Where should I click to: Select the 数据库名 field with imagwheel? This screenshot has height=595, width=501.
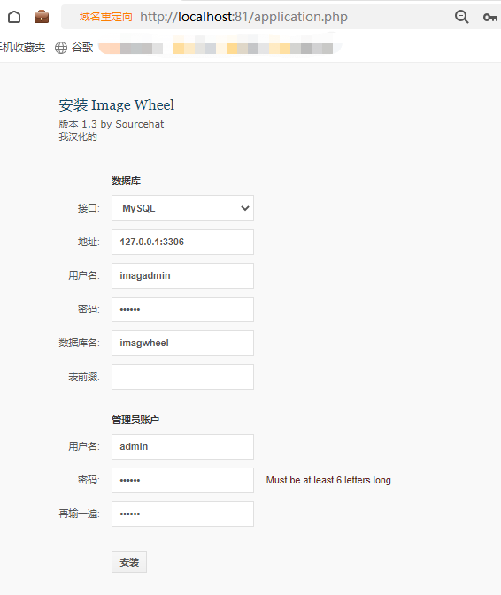point(183,343)
